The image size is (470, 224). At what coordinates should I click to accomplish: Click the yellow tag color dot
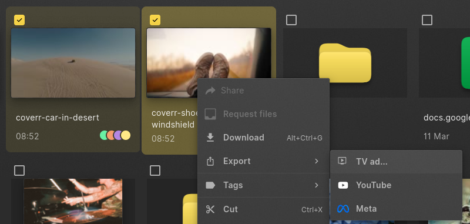pyautogui.click(x=126, y=135)
